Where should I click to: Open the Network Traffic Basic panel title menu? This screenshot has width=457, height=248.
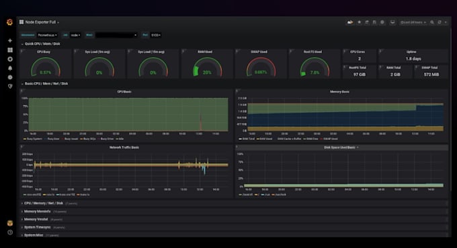(x=124, y=147)
